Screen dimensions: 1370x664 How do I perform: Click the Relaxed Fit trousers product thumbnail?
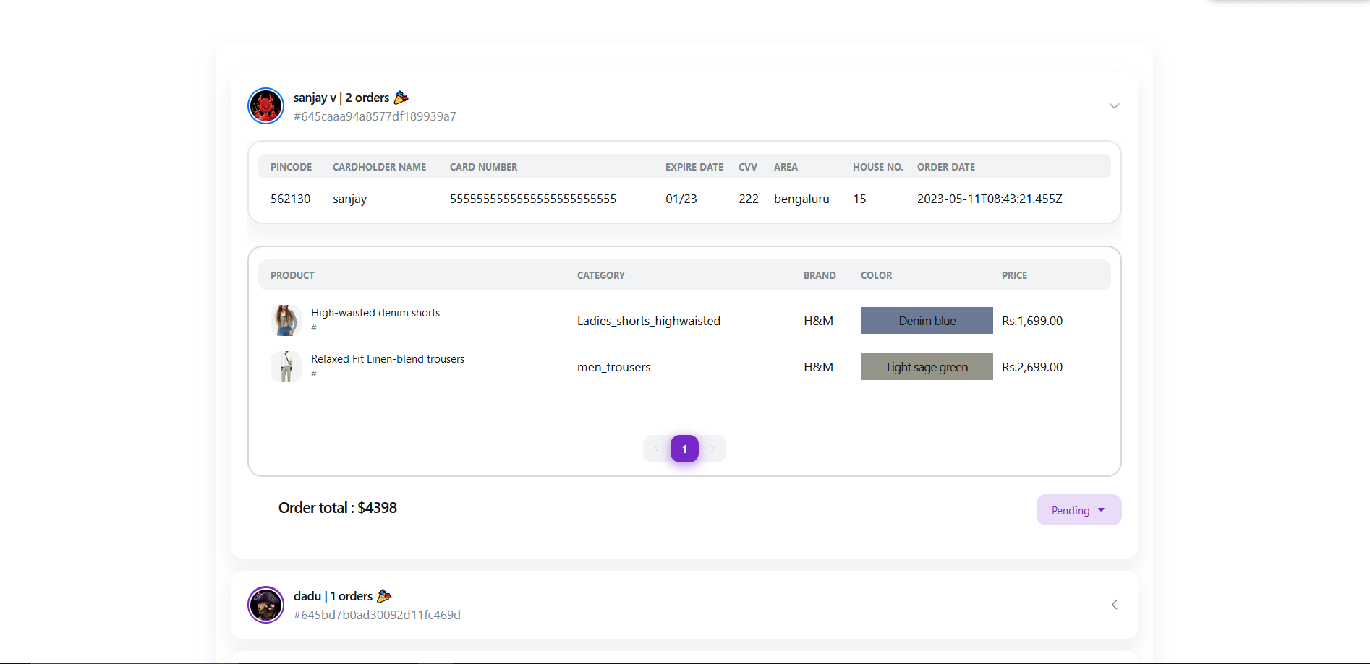(x=286, y=366)
